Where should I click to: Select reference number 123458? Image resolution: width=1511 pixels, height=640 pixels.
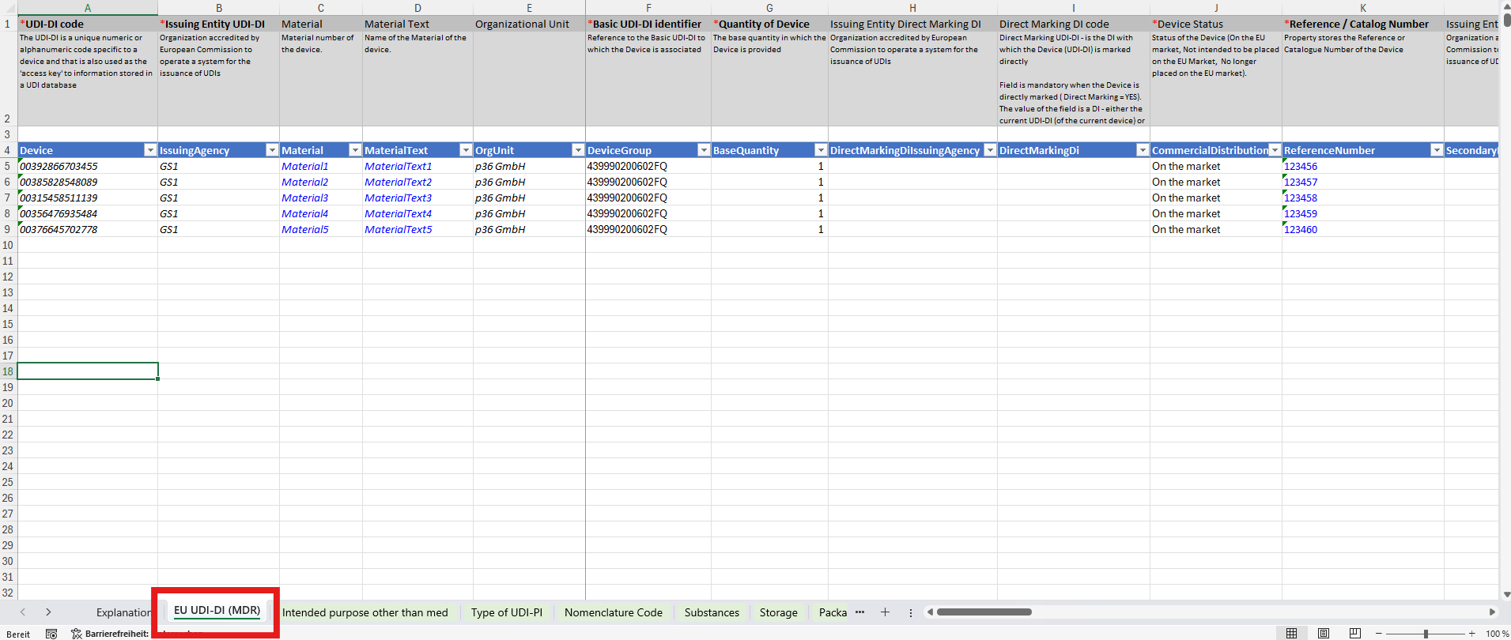[1362, 198]
